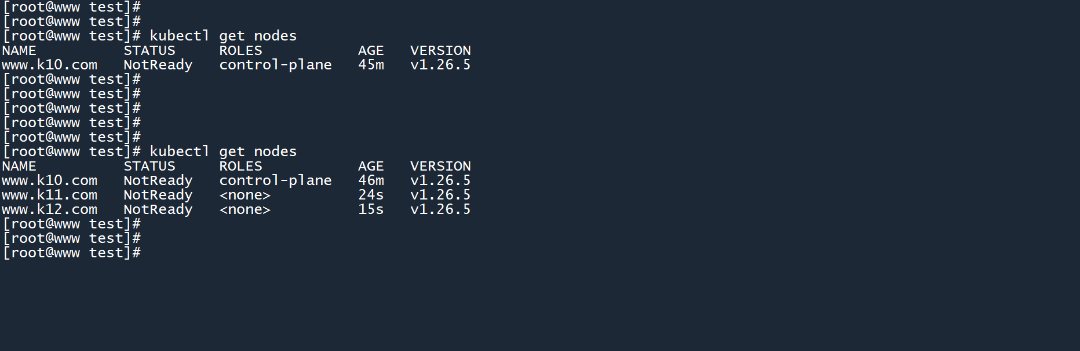1080x351 pixels.
Task: Click the <none> role of www.k12.com
Action: coord(245,210)
